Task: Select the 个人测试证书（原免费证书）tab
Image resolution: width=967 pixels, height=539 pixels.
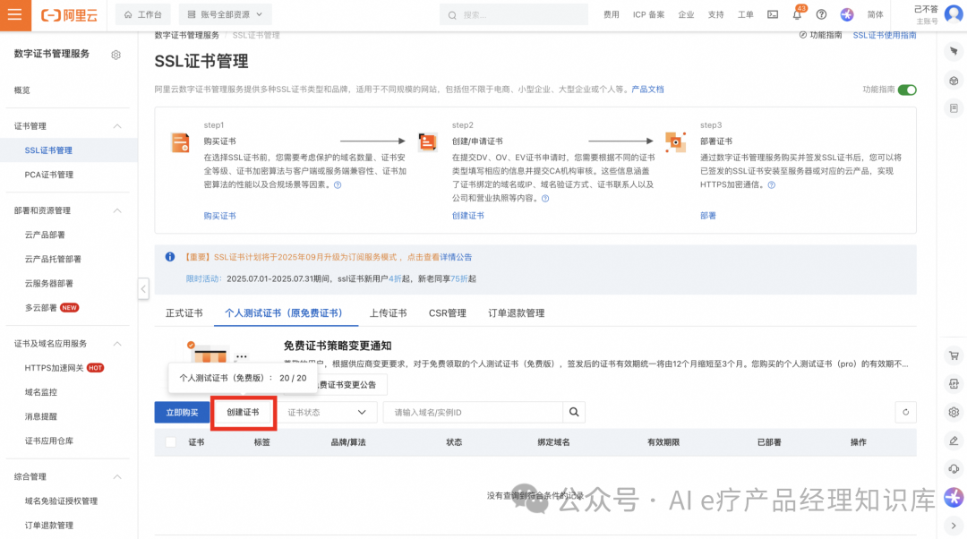Action: pos(286,313)
